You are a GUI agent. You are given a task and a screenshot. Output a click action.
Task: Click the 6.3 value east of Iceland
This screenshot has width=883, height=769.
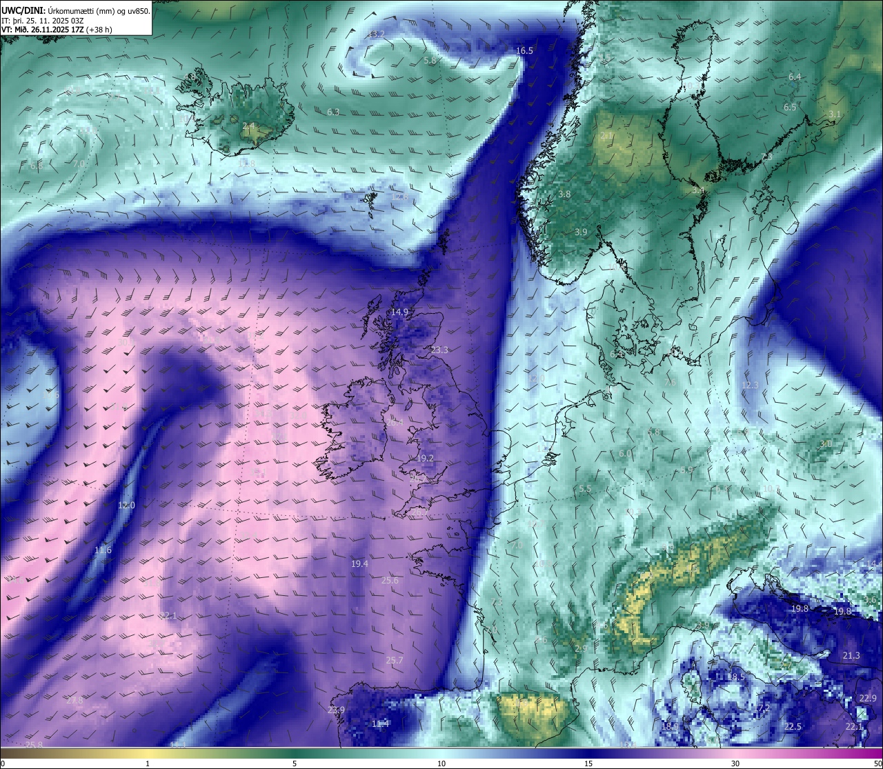333,112
